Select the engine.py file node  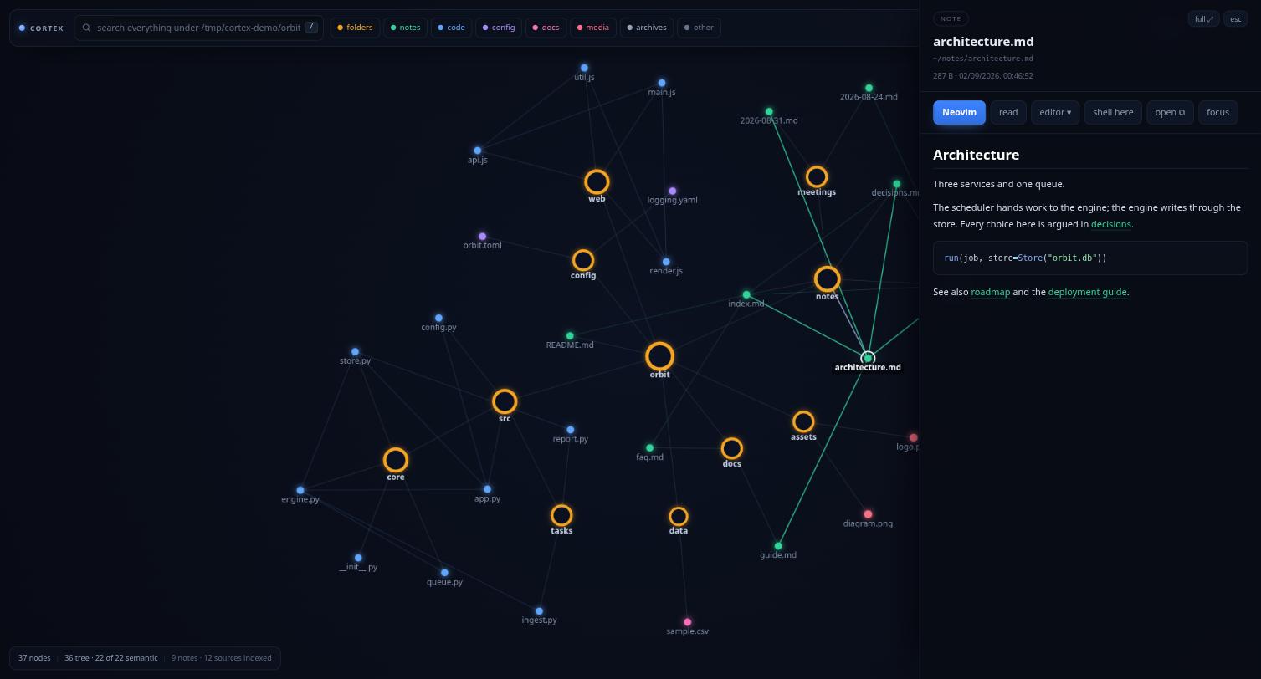point(300,490)
